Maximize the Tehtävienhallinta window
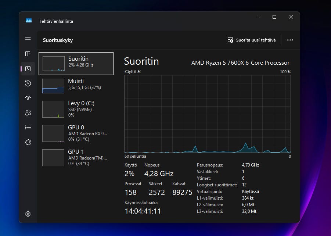The width and height of the screenshot is (331, 236). click(274, 17)
